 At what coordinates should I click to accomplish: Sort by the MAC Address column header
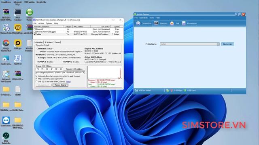(81, 27)
